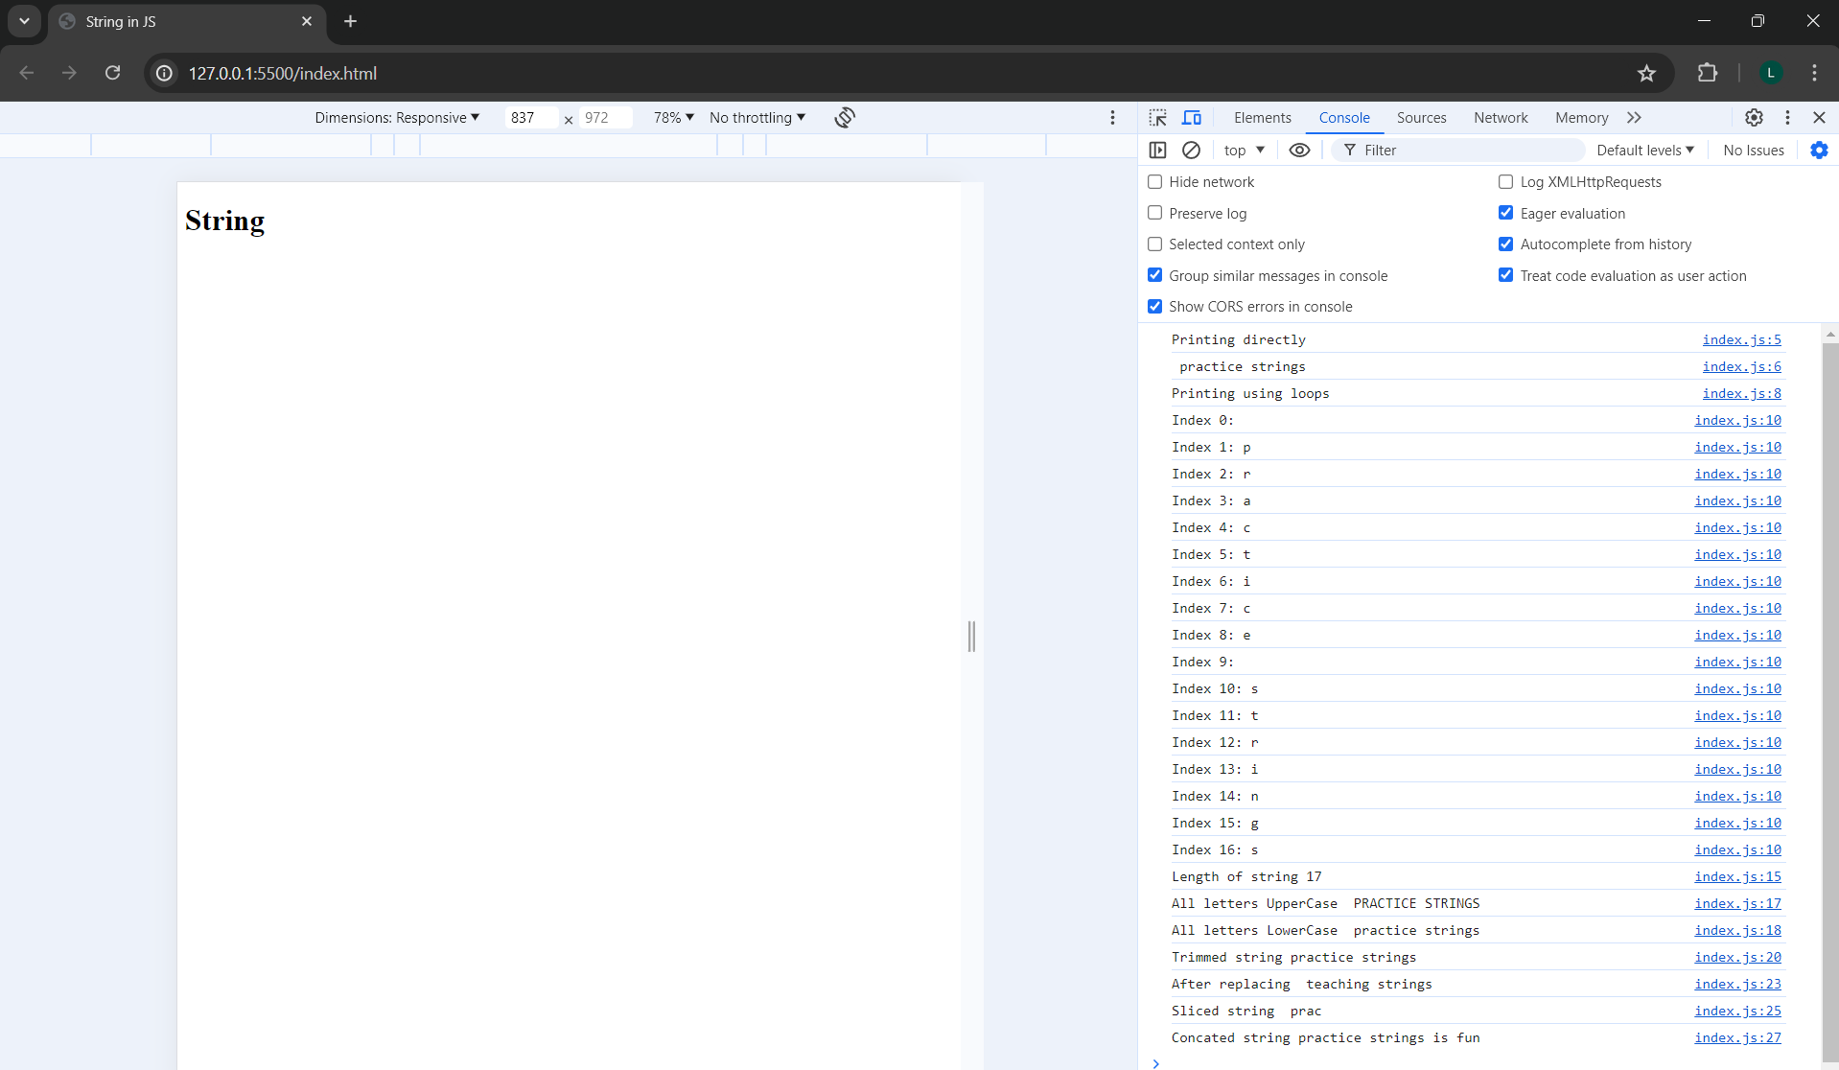Check the Hide network option

point(1155,182)
